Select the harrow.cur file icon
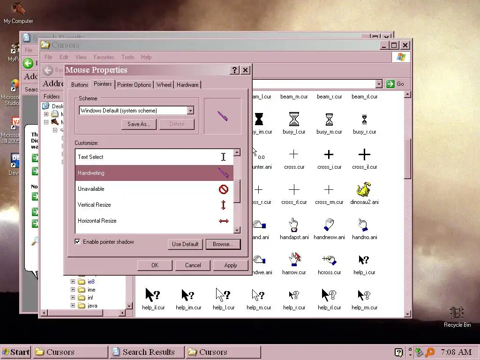This screenshot has width=480, height=360. (x=294, y=259)
